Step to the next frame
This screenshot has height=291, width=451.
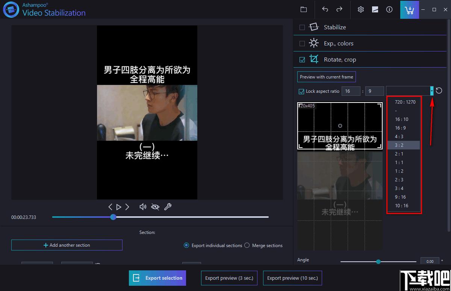127,207
